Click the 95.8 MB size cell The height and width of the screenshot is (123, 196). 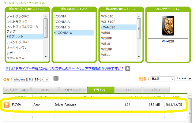click(x=156, y=105)
